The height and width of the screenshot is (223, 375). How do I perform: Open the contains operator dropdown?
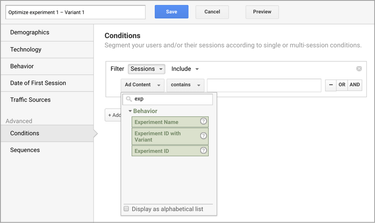point(185,85)
